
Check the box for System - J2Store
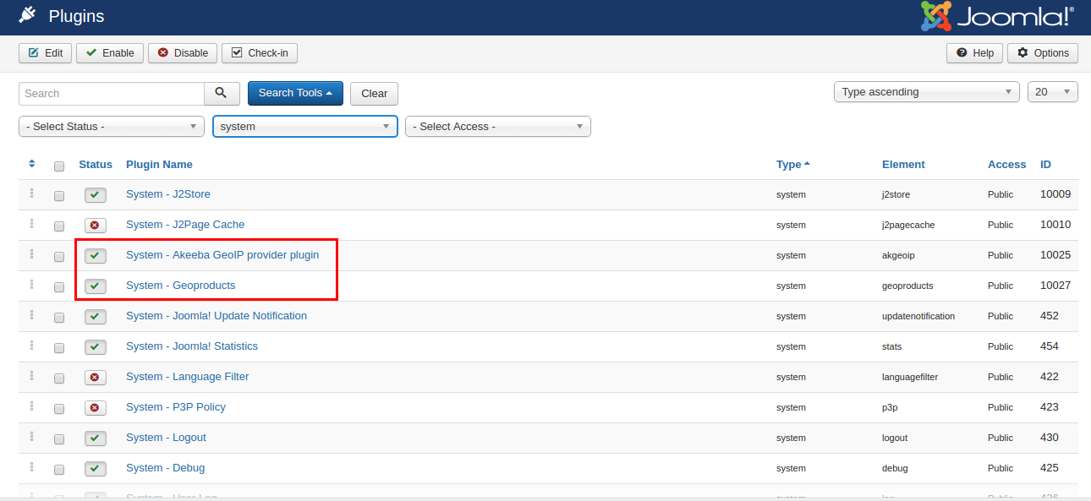(x=59, y=196)
